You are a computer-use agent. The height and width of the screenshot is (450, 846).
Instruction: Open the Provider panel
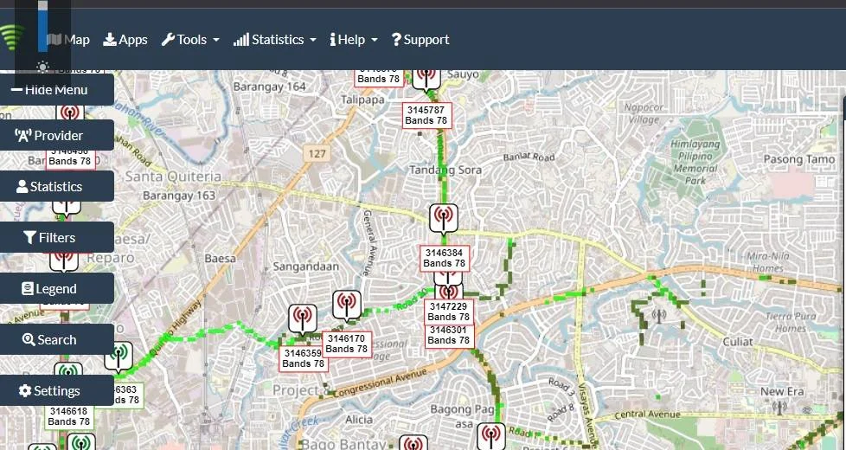pos(56,135)
